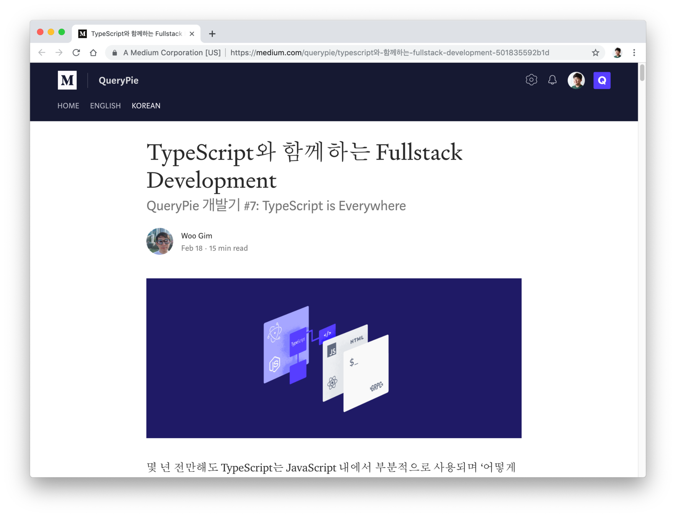Click the article hero illustration
This screenshot has width=676, height=517.
[x=334, y=358]
